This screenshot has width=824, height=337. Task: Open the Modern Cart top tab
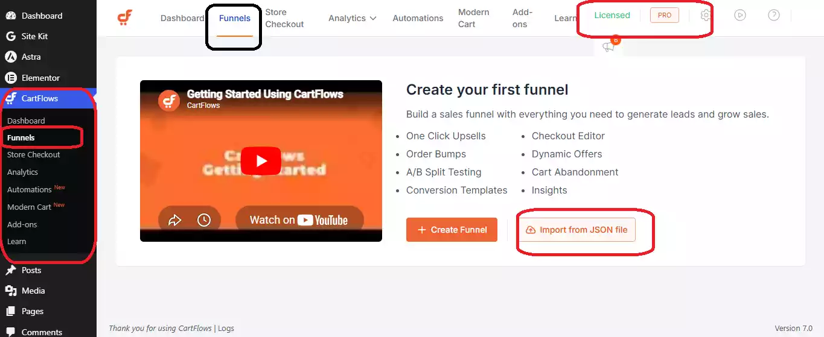(x=474, y=18)
